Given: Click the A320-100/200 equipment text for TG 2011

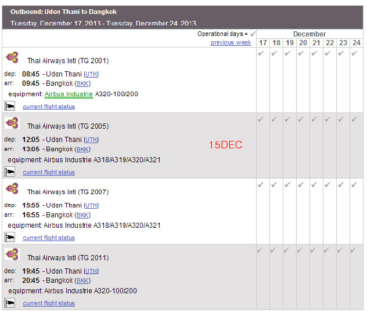Looking at the screenshot, I should [x=116, y=291].
